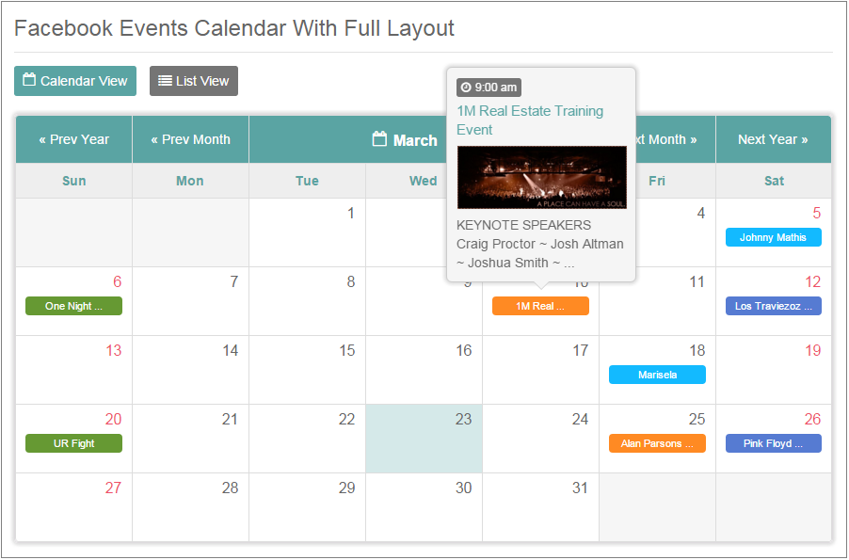Jump to Next Year »
The width and height of the screenshot is (849, 560).
pyautogui.click(x=773, y=139)
